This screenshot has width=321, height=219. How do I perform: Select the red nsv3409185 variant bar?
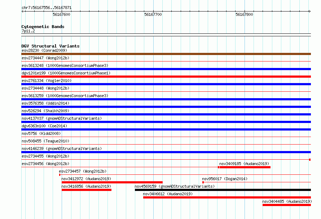click(245, 167)
